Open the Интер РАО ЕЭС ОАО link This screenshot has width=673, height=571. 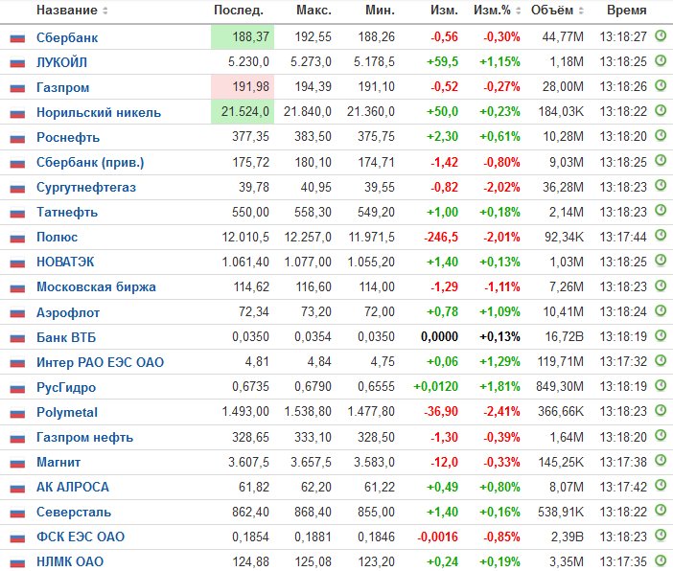(x=100, y=362)
